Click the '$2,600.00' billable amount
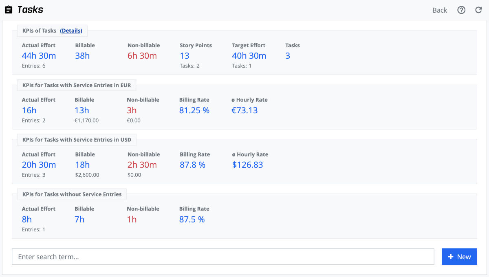Screen dimensions: 489x277 click(x=87, y=175)
